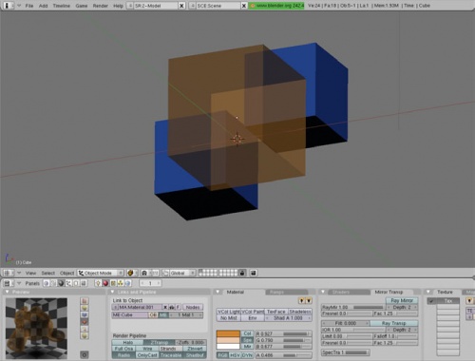Open the World buttons sub-context

coord(127,283)
